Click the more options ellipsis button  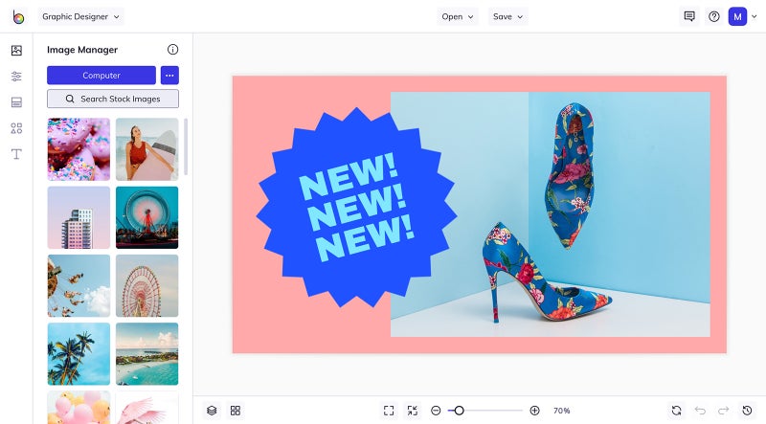(x=169, y=76)
